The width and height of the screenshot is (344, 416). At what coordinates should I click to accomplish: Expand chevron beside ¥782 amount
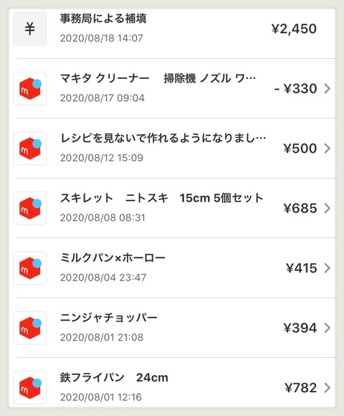point(328,388)
